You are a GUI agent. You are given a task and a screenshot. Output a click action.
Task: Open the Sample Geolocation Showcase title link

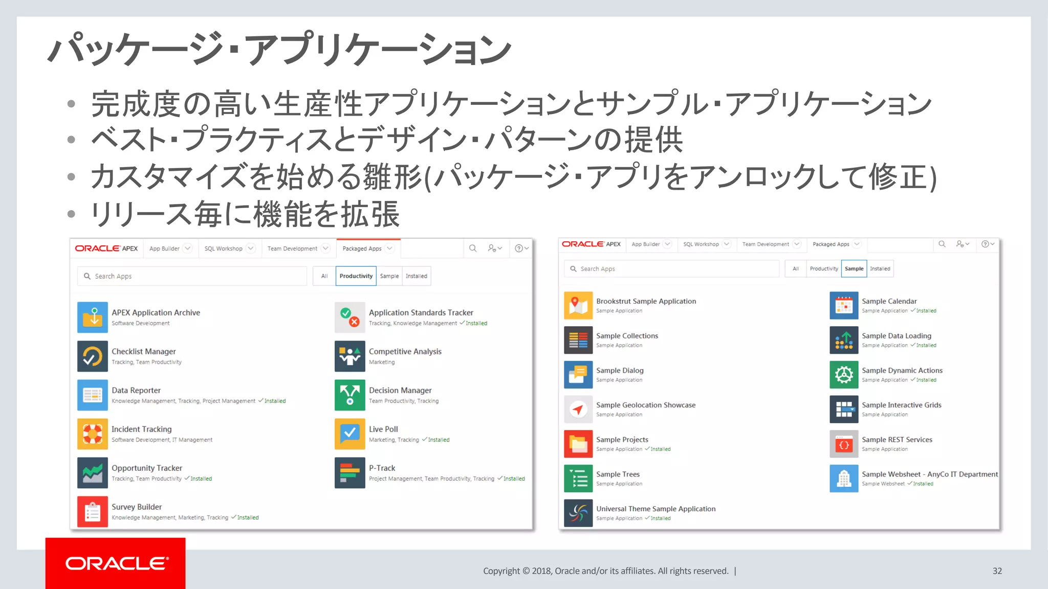click(646, 405)
